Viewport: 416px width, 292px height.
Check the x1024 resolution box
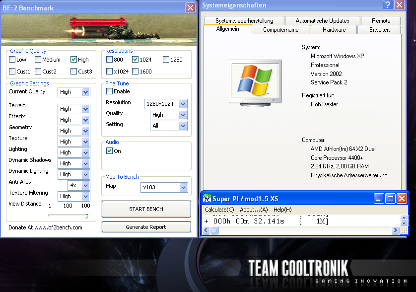point(109,71)
